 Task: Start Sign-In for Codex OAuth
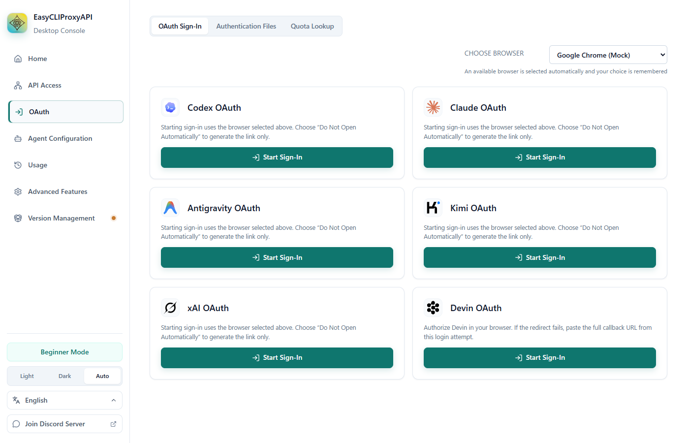pos(277,158)
